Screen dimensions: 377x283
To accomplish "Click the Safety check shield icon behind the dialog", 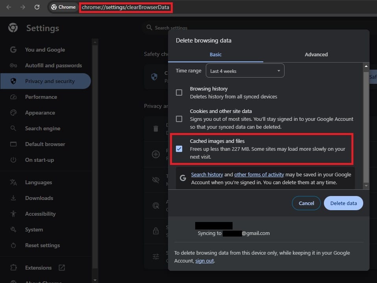I will [154, 77].
